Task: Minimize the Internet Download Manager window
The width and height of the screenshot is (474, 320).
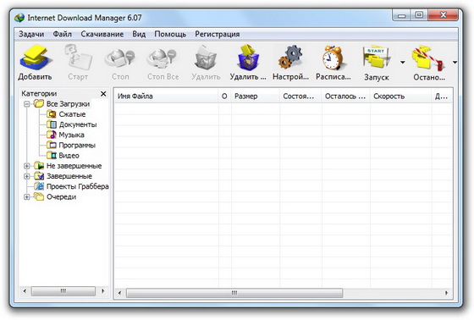Action: tap(401, 15)
